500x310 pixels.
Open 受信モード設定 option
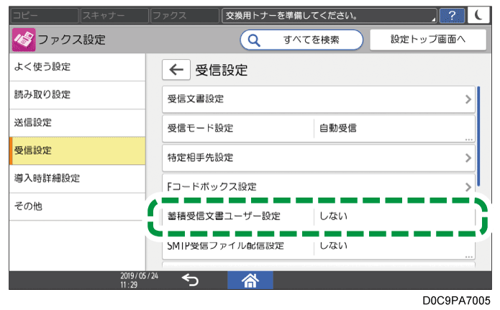click(x=319, y=129)
